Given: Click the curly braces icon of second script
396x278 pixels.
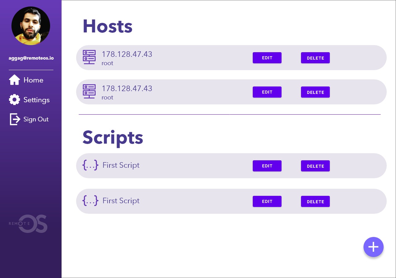Looking at the screenshot, I should 90,201.
